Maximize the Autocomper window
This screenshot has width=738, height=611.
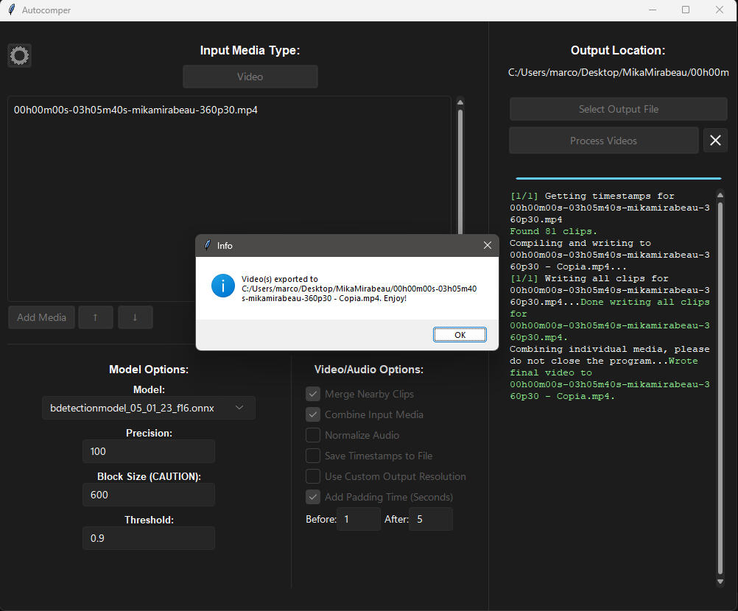pyautogui.click(x=686, y=10)
